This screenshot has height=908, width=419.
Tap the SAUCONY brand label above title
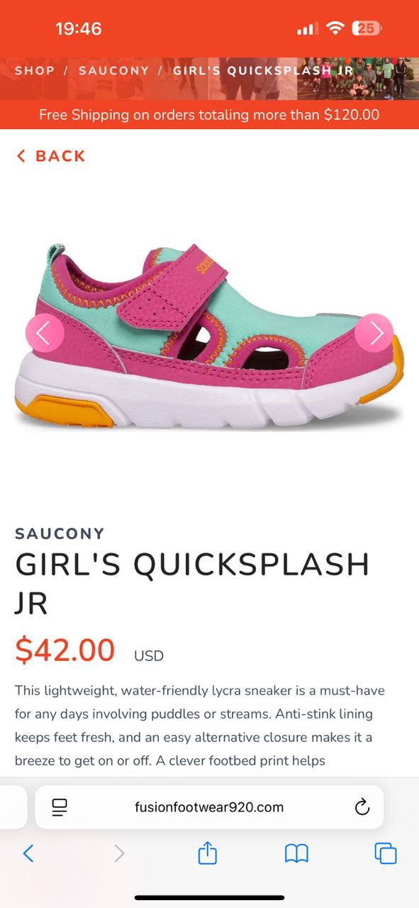[60, 533]
